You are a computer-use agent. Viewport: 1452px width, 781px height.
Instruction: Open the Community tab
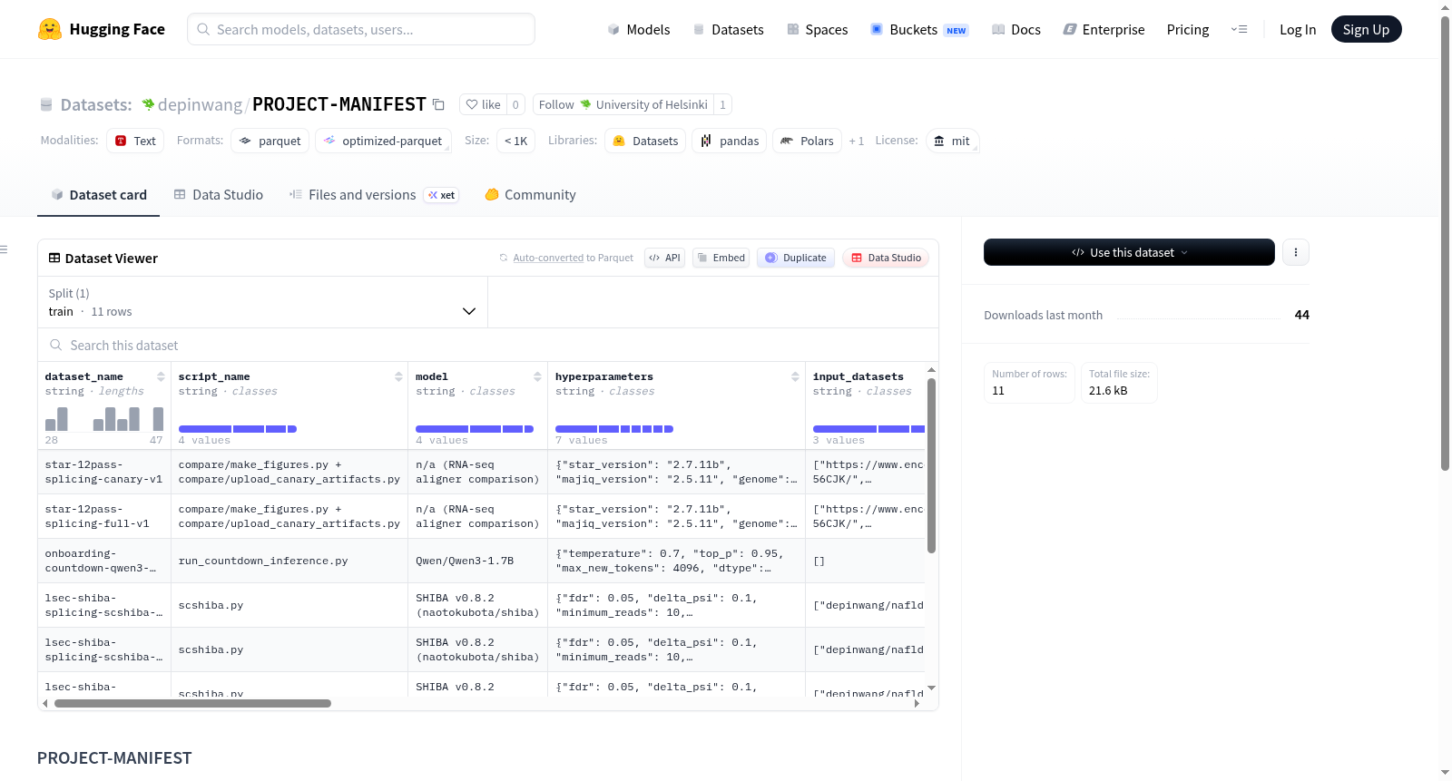[x=531, y=195]
